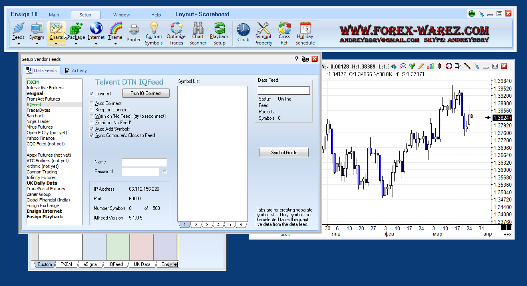This screenshot has height=286, width=527.
Task: Expand the Theme dropdown arrow
Action: (x=115, y=44)
